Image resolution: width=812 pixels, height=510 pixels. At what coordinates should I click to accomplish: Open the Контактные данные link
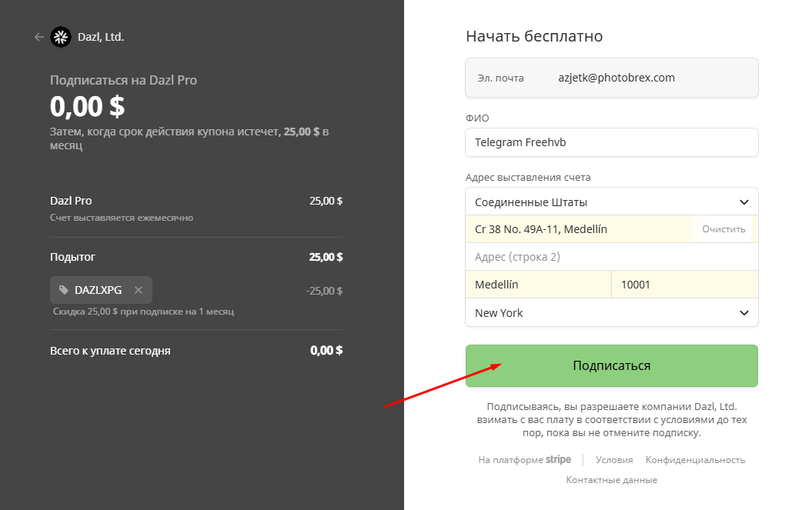611,480
